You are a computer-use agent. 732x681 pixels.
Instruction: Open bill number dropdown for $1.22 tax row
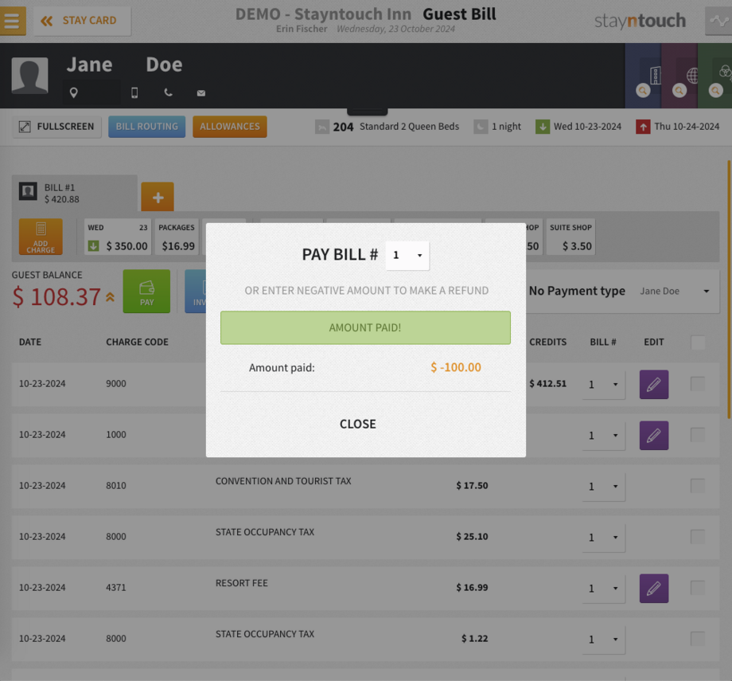click(x=604, y=640)
